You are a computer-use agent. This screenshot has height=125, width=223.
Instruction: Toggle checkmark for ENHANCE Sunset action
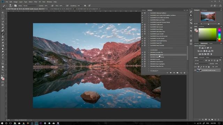click(143, 59)
